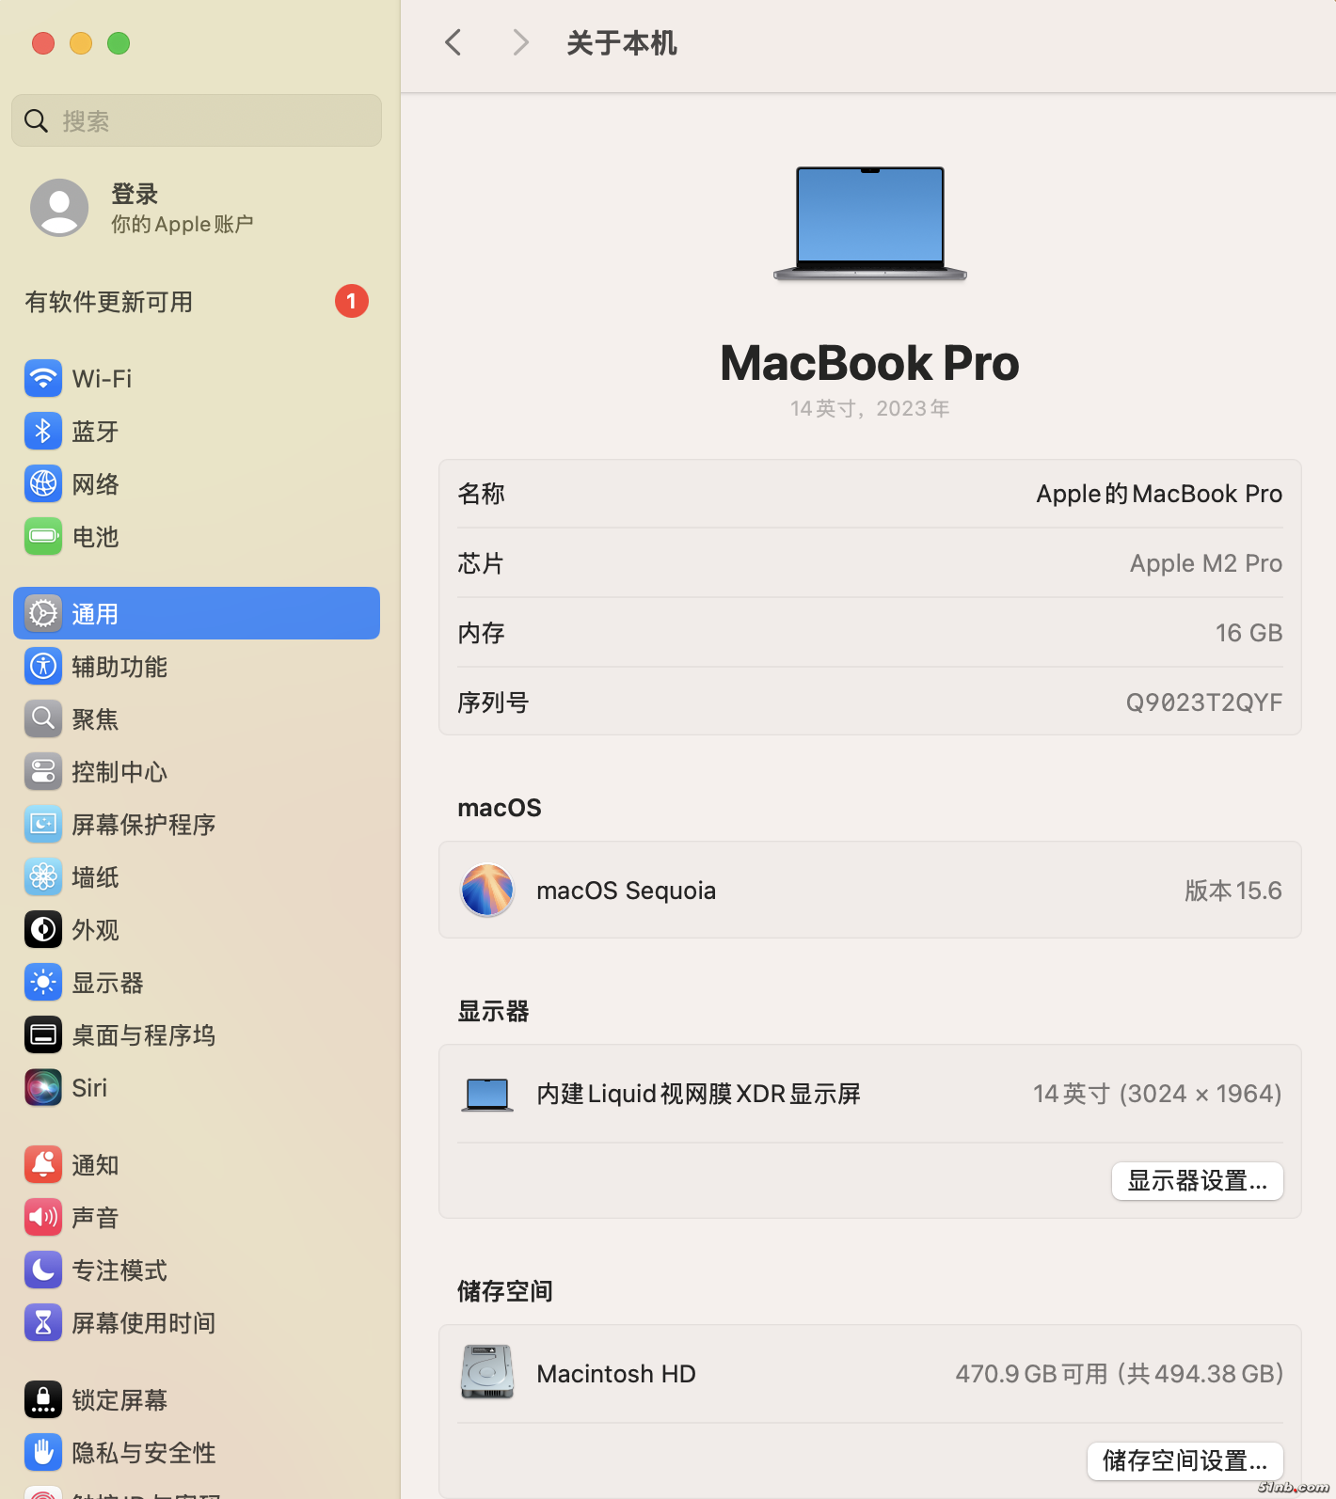This screenshot has height=1499, width=1336.
Task: Click the version text 版本 15.6
Action: tap(1233, 891)
